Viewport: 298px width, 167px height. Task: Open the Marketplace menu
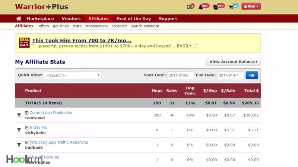coord(40,19)
